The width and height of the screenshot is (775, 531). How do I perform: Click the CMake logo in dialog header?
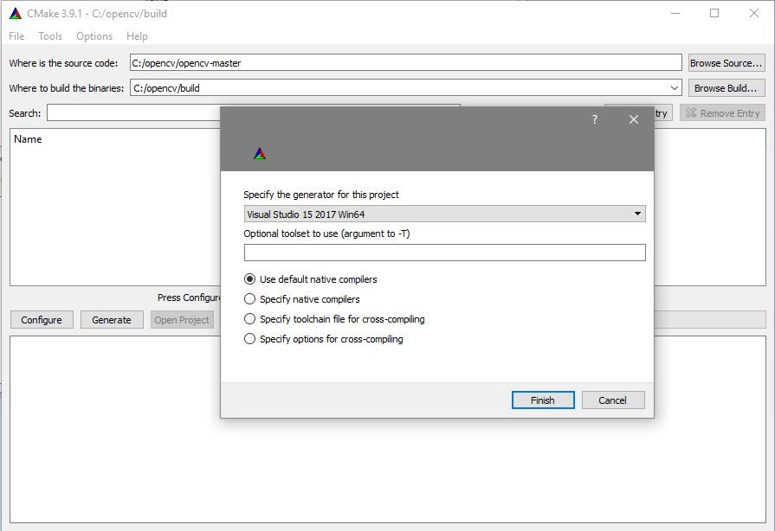(x=260, y=153)
